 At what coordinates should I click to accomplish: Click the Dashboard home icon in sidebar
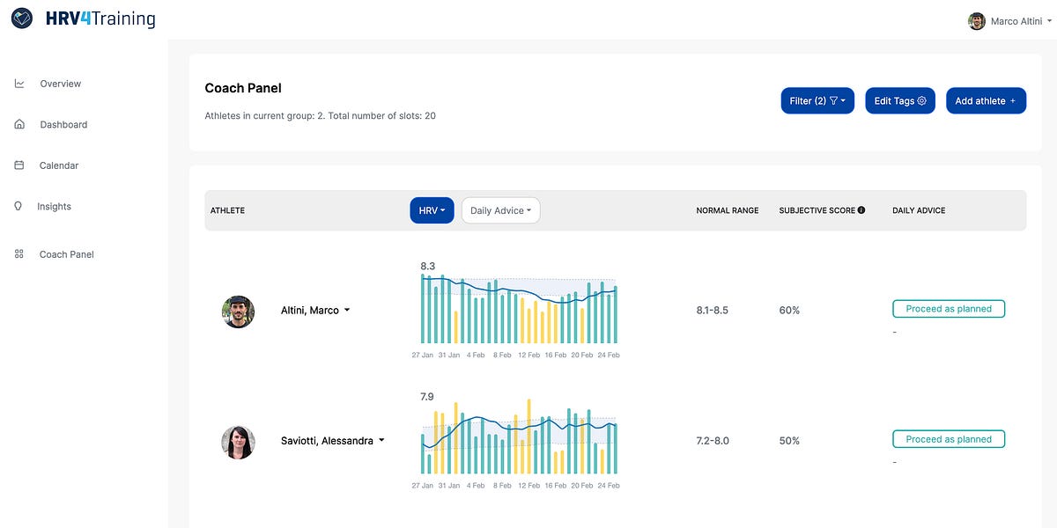(19, 124)
